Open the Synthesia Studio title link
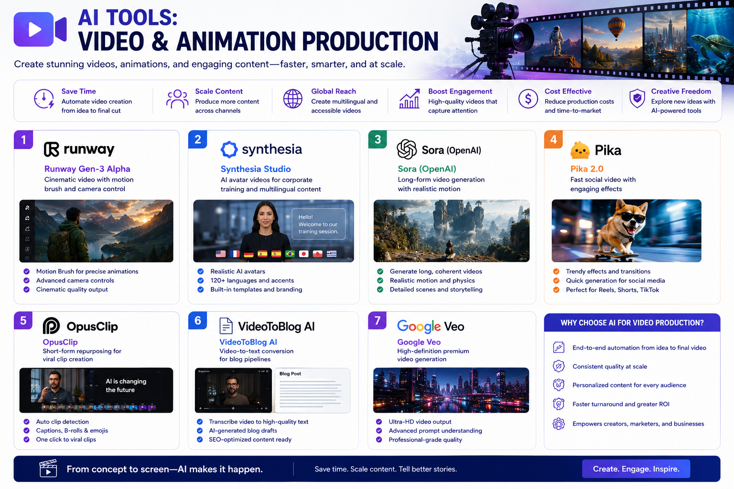The image size is (734, 489). (x=256, y=169)
